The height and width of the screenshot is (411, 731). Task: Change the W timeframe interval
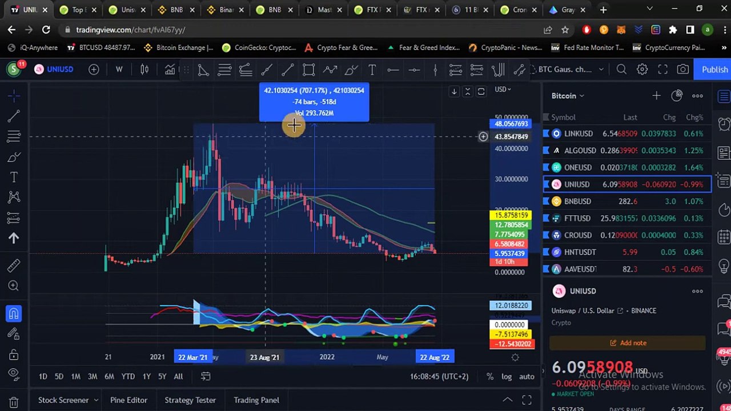click(119, 70)
